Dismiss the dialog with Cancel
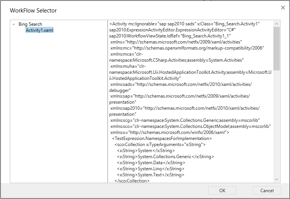Screen dimensions: 290x199 (267, 190)
